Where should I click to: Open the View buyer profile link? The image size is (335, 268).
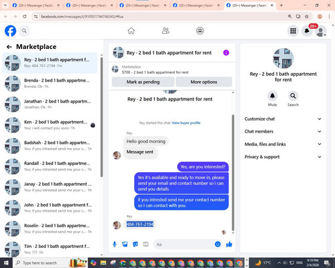tap(186, 123)
